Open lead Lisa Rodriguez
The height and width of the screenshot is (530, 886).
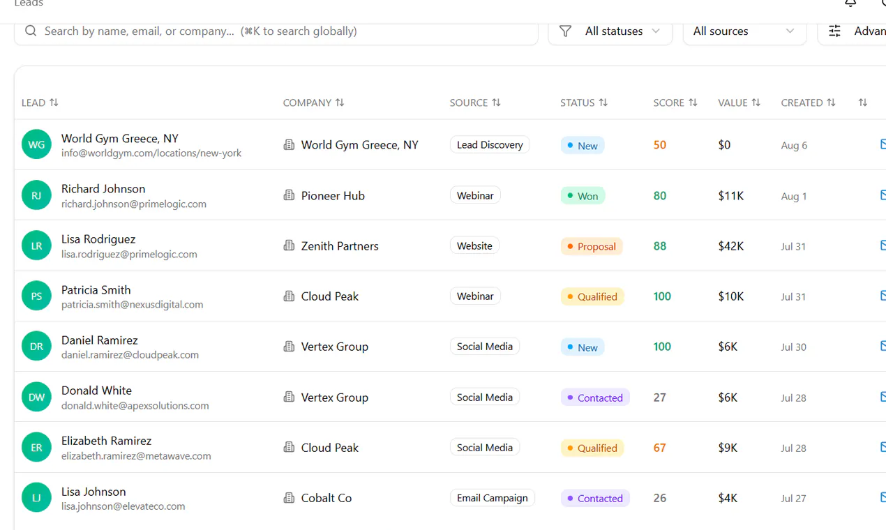(98, 238)
